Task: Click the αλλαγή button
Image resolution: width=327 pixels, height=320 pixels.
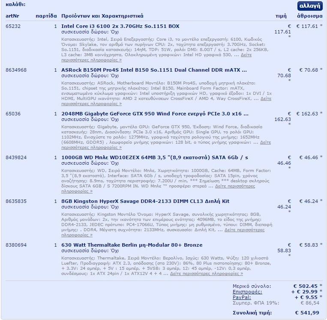Action: 310,6
